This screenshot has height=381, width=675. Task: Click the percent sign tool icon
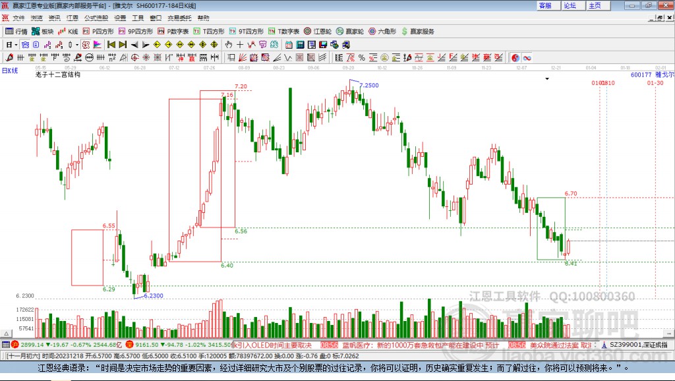tap(362, 57)
